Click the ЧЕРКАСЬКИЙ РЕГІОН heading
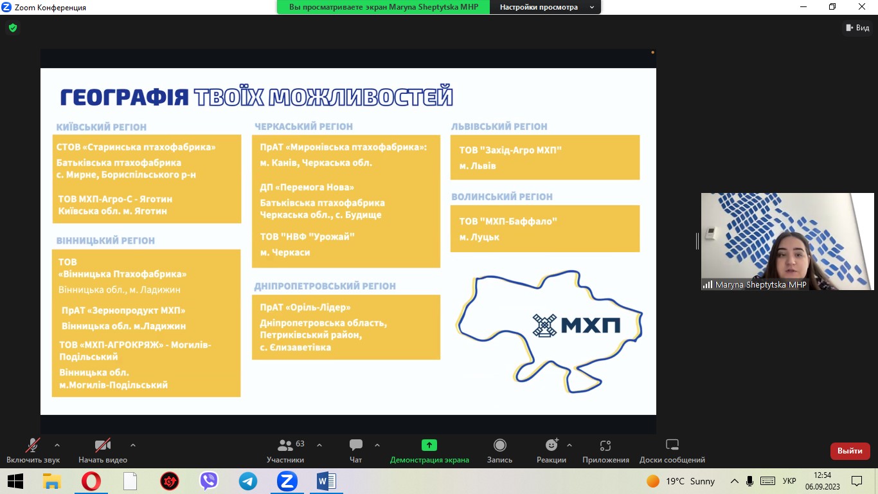 [x=303, y=127]
